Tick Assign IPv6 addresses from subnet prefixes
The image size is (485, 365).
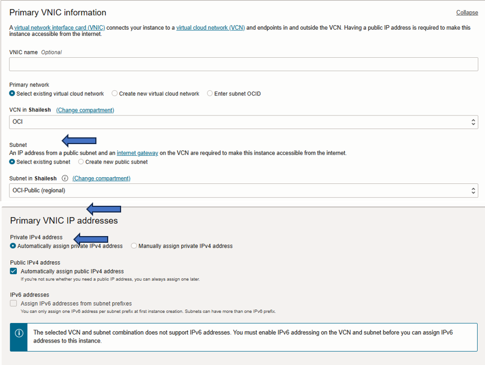[13, 303]
